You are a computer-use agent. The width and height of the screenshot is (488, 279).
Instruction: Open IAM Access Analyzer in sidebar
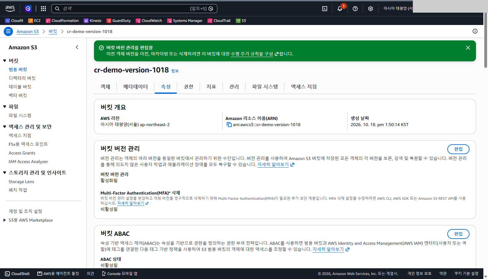pyautogui.click(x=28, y=162)
